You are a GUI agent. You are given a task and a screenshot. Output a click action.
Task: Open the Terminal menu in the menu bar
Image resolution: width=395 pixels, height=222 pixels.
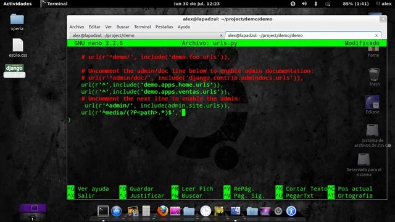[x=143, y=27]
